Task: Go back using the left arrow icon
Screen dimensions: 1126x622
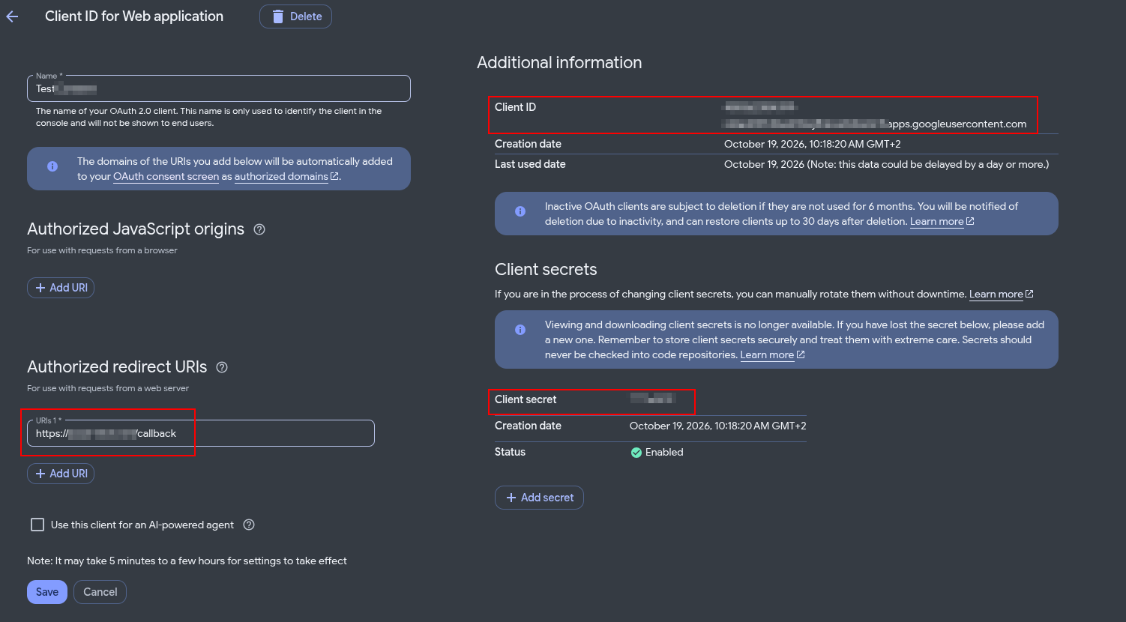Action: coord(12,16)
